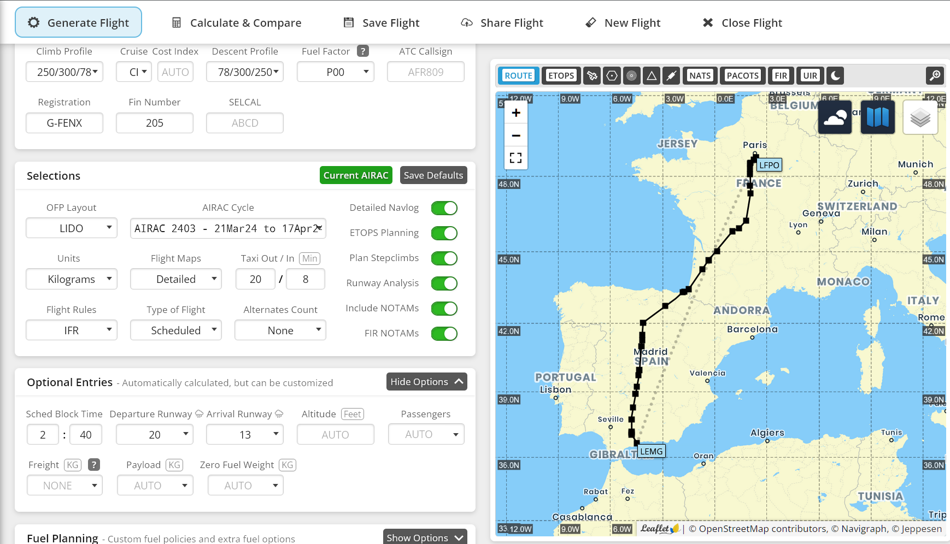Open the map layers stack control
The image size is (950, 544).
click(x=920, y=117)
